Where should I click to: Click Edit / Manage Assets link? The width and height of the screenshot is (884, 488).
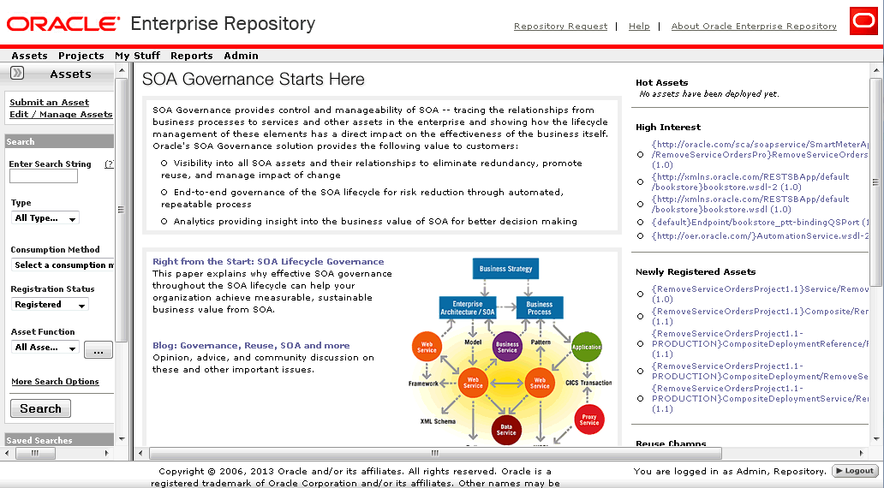tap(61, 114)
